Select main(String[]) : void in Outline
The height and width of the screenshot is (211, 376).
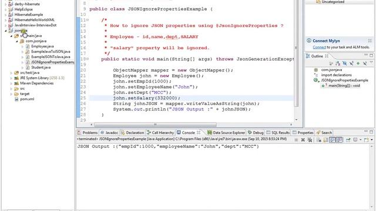click(x=344, y=86)
